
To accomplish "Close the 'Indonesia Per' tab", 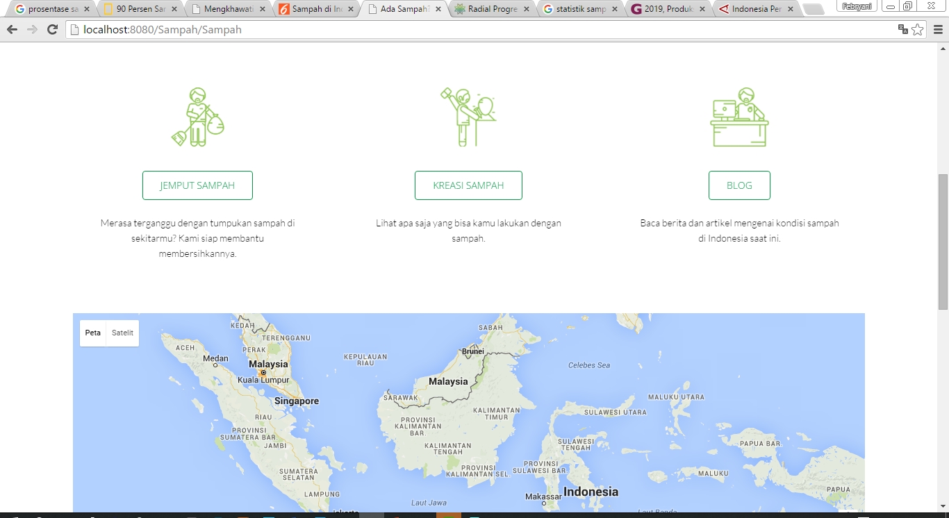I will pyautogui.click(x=791, y=10).
